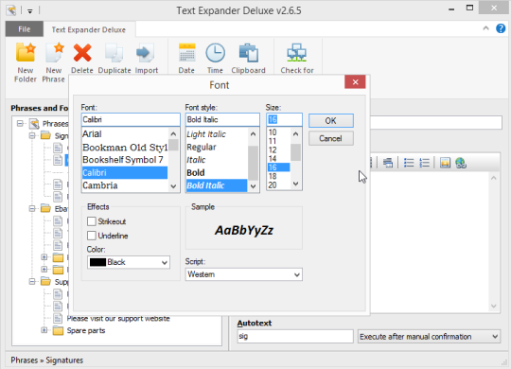Select the Spare parts folder icon
The width and height of the screenshot is (511, 369).
tap(58, 330)
